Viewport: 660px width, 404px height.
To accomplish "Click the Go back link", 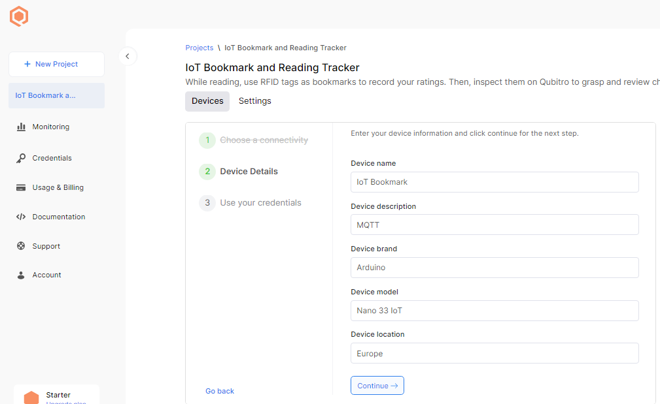I will coord(220,391).
